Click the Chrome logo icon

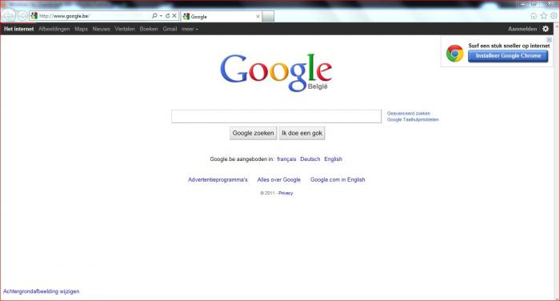click(x=454, y=54)
